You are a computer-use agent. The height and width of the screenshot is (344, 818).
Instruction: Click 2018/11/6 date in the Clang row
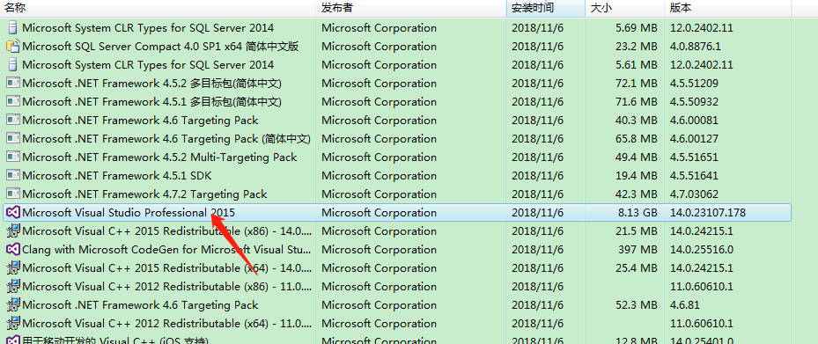pos(537,250)
